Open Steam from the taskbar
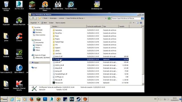 point(78,99)
